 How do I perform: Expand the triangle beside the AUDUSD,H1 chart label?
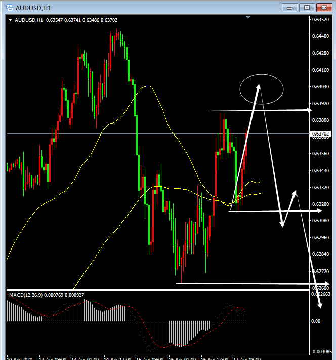click(x=10, y=20)
